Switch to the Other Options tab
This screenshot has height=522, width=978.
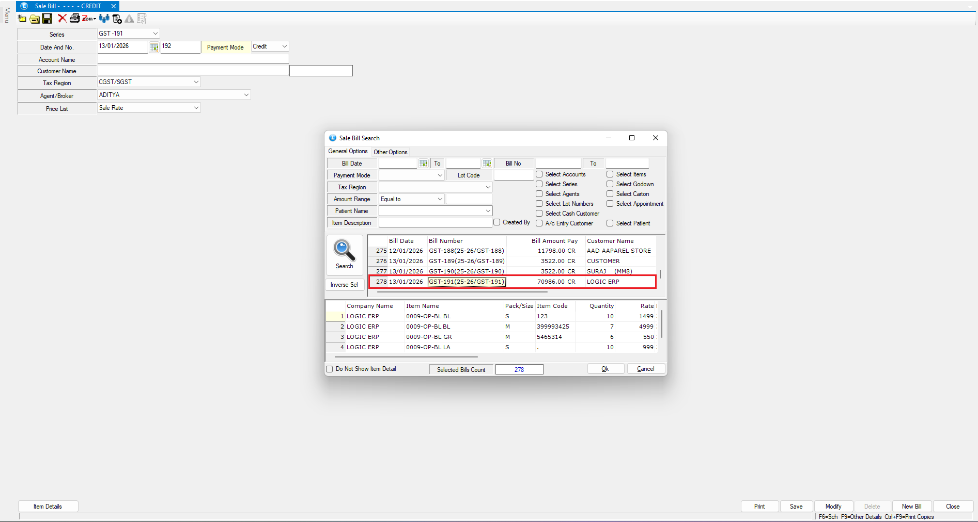[x=390, y=152]
